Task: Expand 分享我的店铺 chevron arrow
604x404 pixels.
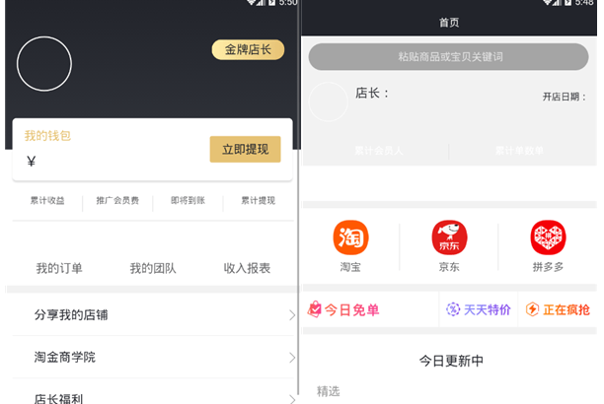Action: tap(291, 315)
